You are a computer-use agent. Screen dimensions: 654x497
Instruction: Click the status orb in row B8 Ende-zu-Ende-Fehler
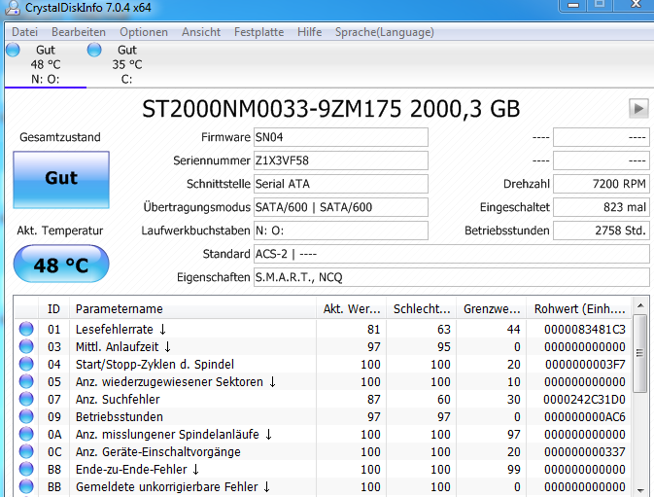coord(26,469)
